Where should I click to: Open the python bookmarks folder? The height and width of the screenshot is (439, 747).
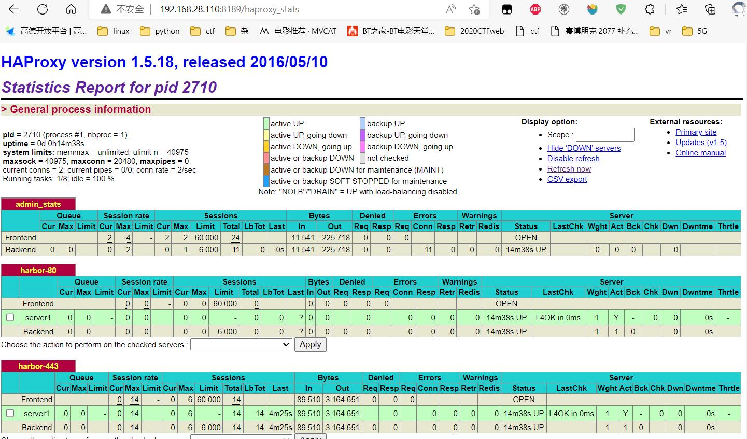point(160,31)
